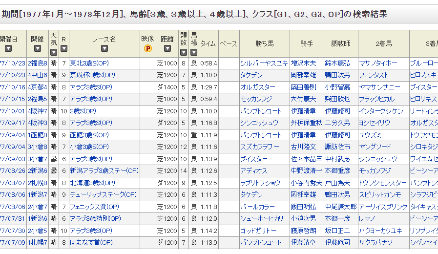Select the 4中山6 meeting link
Image resolution: width=438 pixels, height=254 pixels.
point(38,75)
